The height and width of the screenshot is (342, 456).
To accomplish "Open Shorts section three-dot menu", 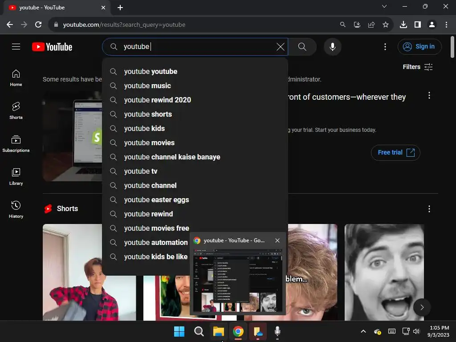I will pos(429,209).
